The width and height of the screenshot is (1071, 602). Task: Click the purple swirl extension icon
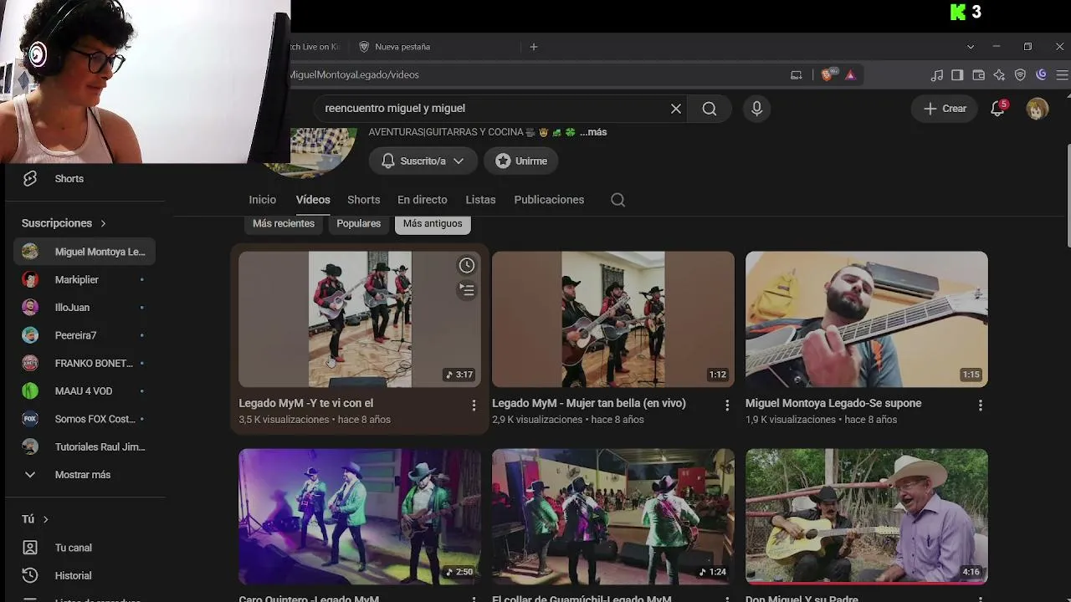[1041, 75]
